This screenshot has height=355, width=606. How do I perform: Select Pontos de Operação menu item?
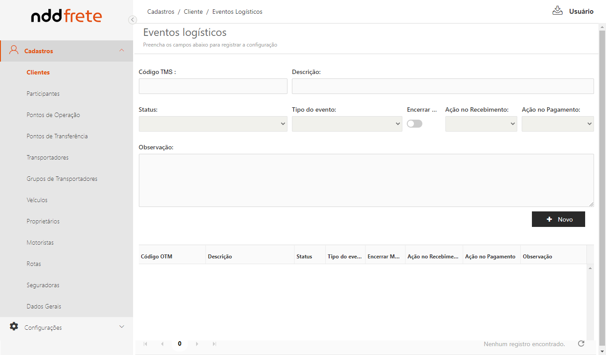tap(53, 115)
